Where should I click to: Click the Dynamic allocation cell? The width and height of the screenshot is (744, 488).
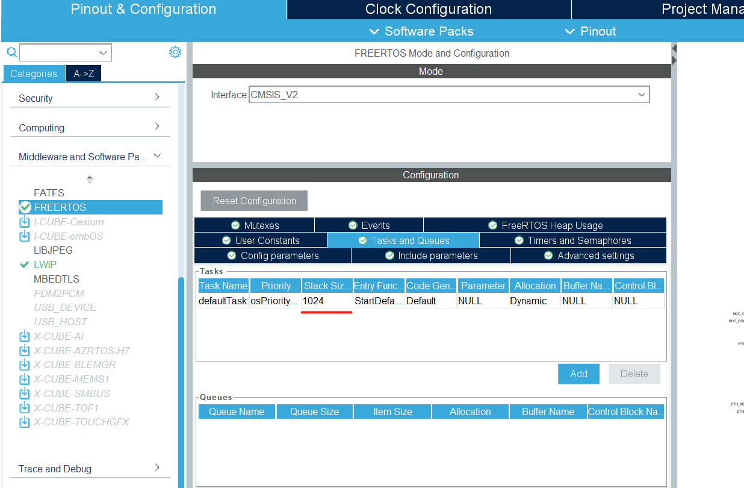click(x=534, y=301)
